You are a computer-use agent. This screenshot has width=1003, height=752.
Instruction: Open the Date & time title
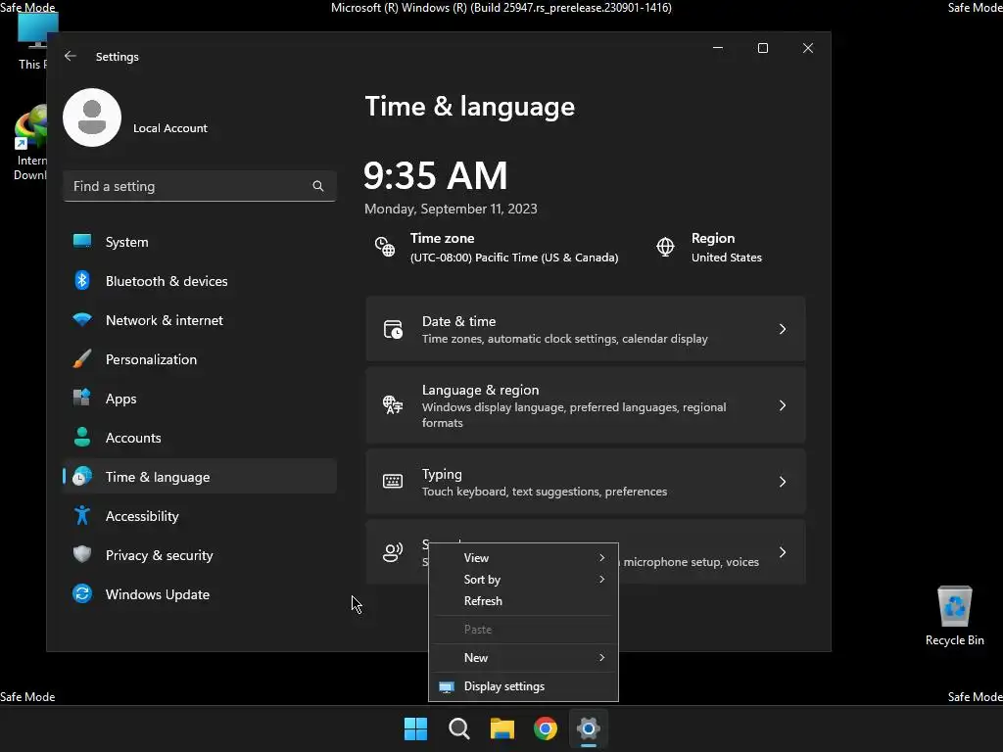(x=458, y=321)
